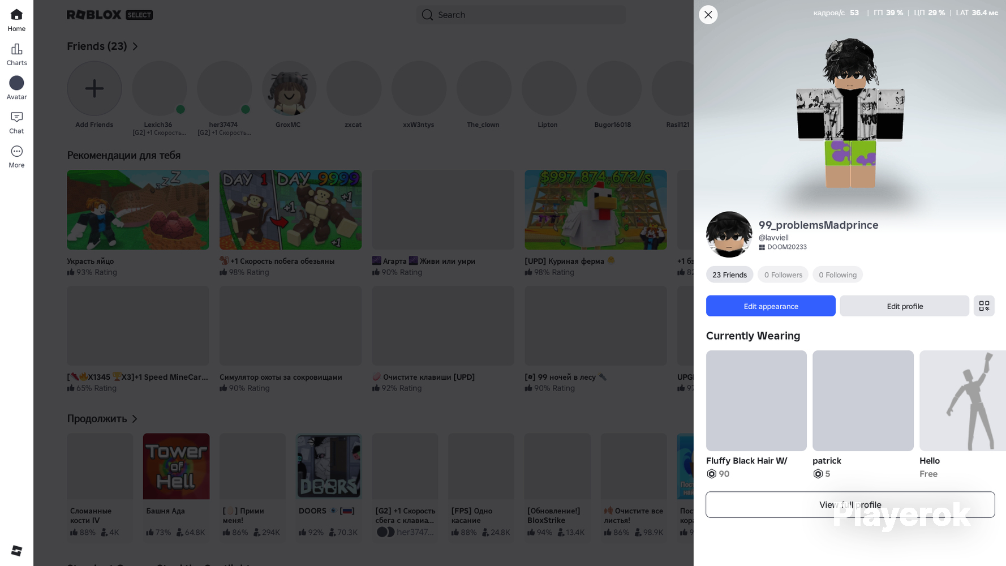
Task: Open friend The_clown's avatar
Action: (x=484, y=88)
